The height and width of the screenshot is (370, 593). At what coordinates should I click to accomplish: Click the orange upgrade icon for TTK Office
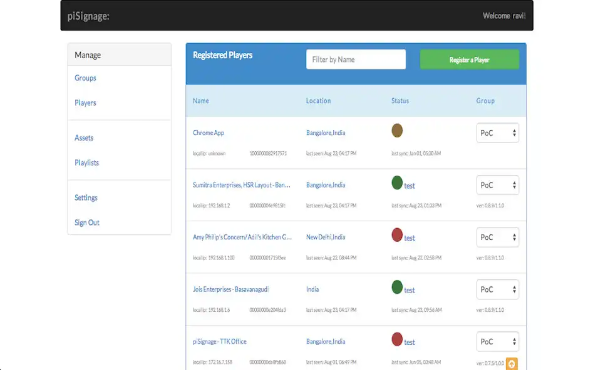512,363
